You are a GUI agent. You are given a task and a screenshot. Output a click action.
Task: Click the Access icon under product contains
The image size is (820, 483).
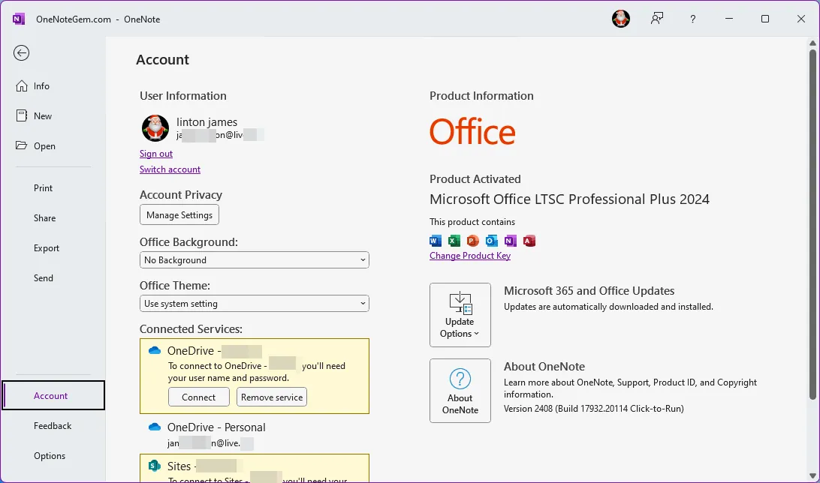[x=529, y=241]
